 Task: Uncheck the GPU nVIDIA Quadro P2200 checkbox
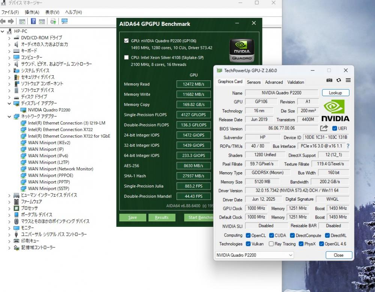126,40
